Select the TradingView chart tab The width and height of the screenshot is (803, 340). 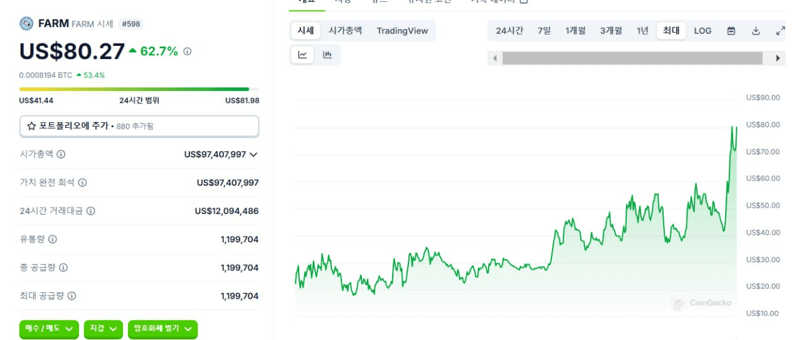(402, 31)
